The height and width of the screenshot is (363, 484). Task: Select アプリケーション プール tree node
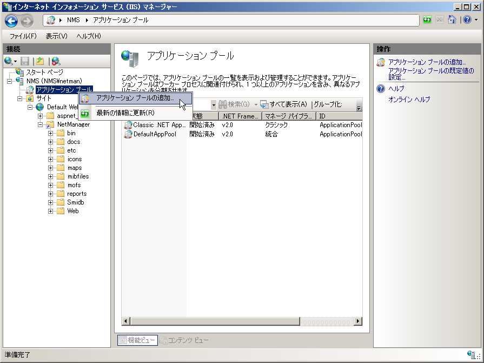(x=64, y=89)
